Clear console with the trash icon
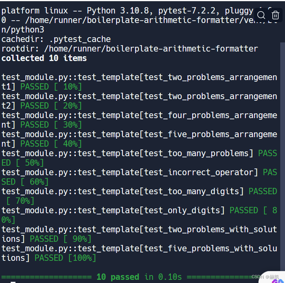This screenshot has width=285, height=283. 275,15
